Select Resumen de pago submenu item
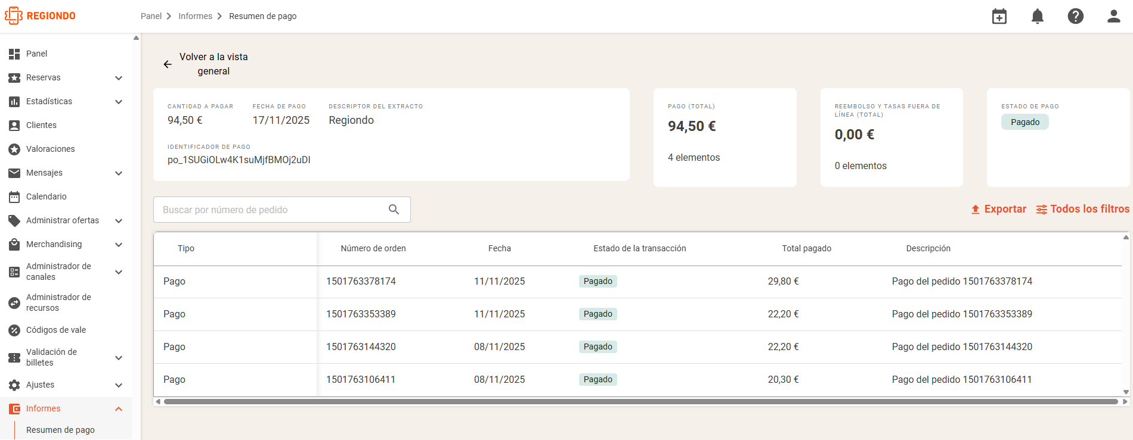1133x440 pixels. point(60,430)
